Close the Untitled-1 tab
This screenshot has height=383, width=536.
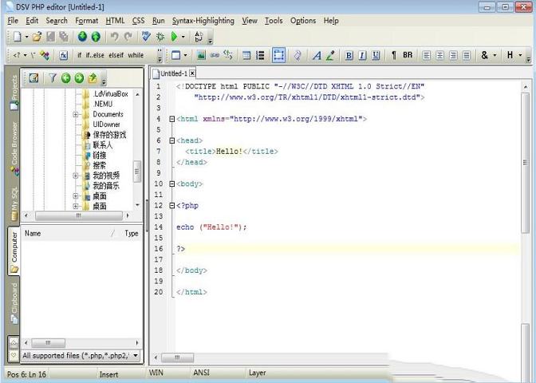pos(192,73)
